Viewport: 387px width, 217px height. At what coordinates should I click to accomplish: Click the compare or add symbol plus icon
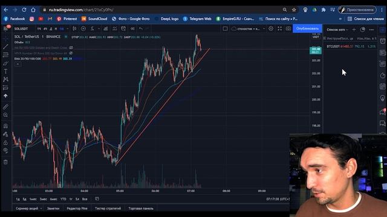pyautogui.click(x=83, y=29)
